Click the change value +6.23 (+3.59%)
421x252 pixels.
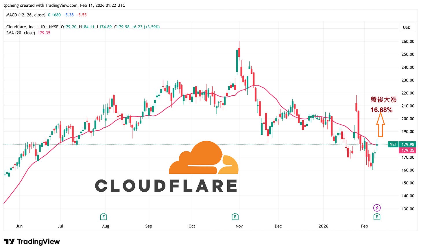click(146, 27)
